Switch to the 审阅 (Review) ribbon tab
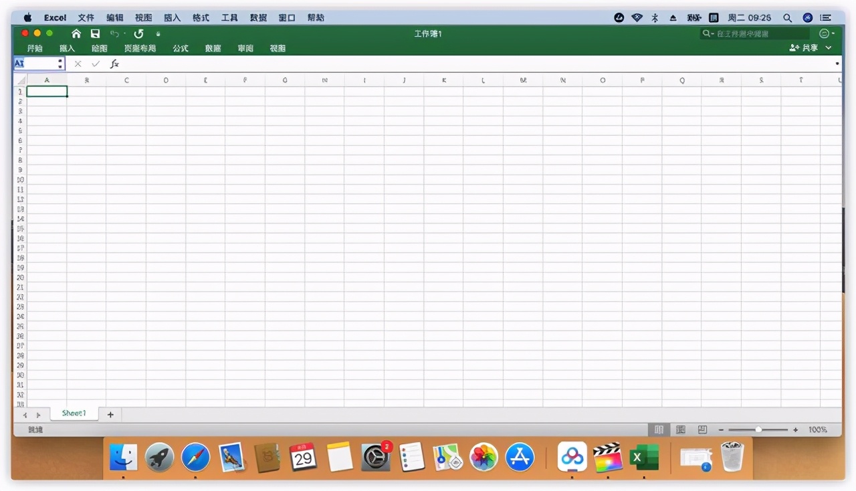Image resolution: width=856 pixels, height=491 pixels. click(245, 48)
